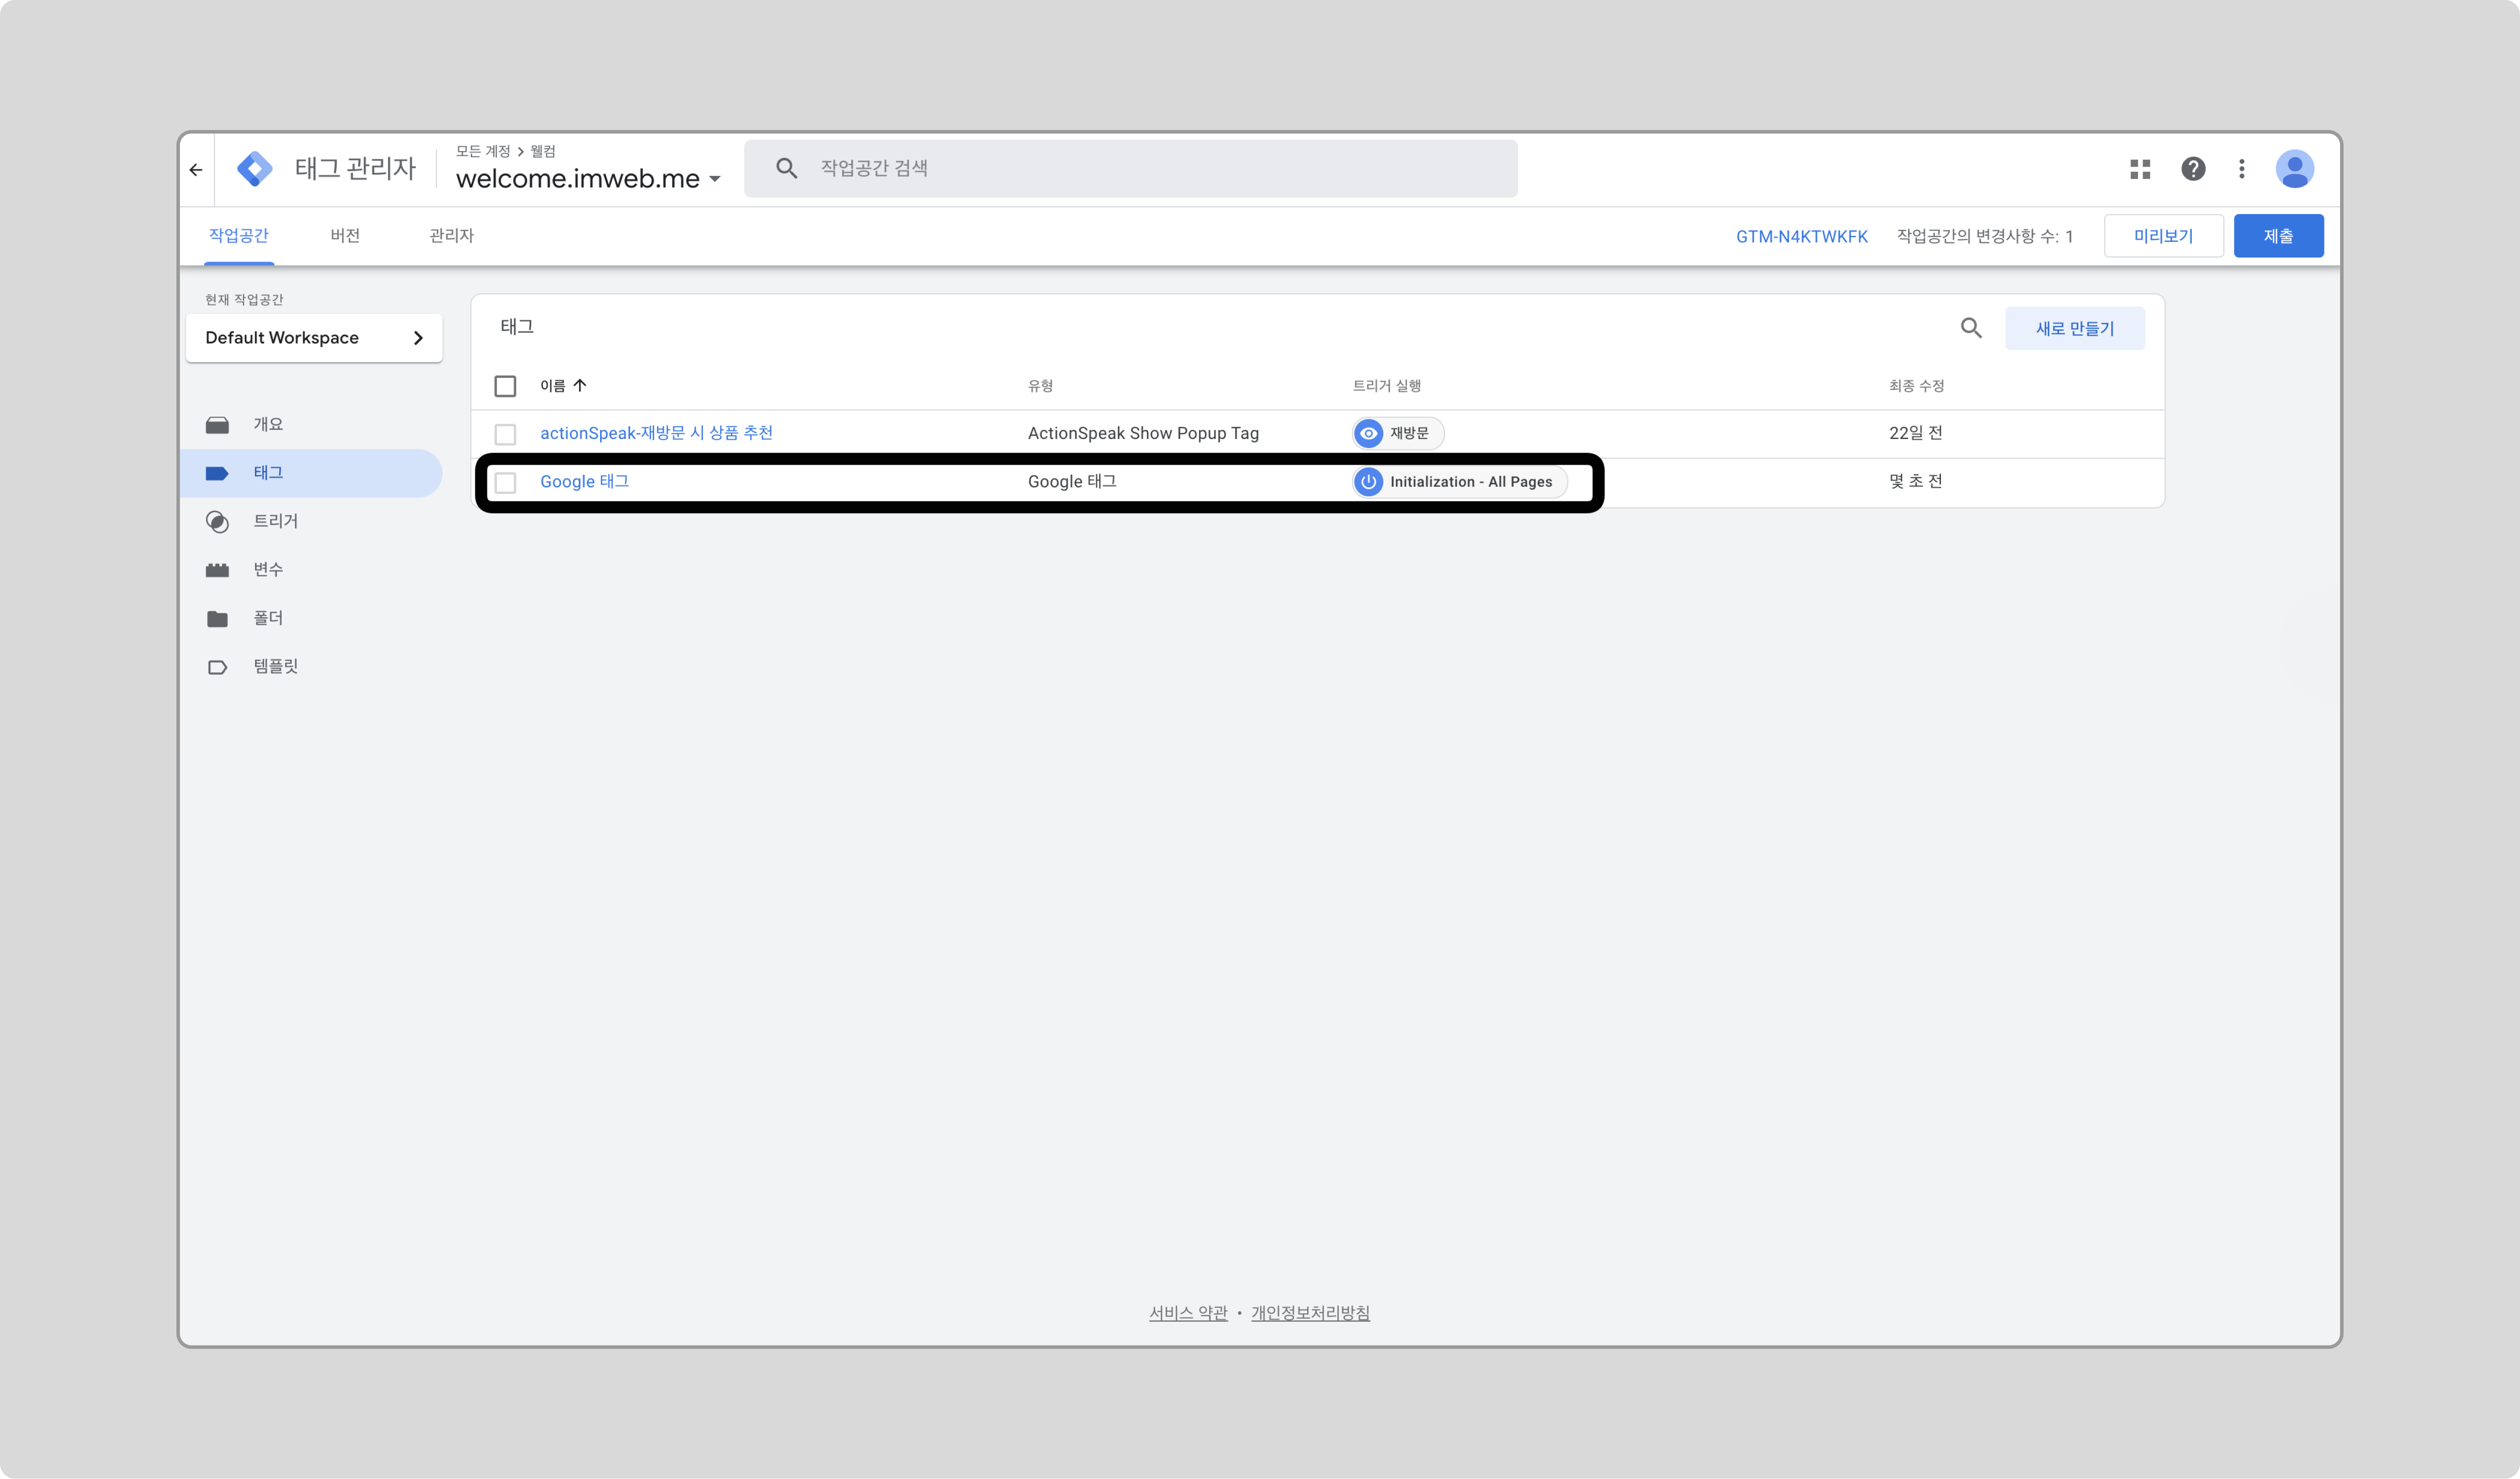Open 폴더 in the sidebar menu
The width and height of the screenshot is (2520, 1479).
311,618
